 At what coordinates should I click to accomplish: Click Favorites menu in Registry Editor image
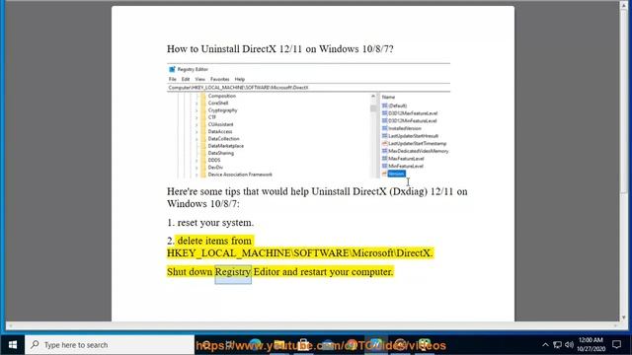coord(219,79)
